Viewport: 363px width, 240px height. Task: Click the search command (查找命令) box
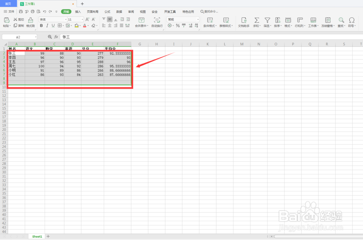[x=209, y=11]
